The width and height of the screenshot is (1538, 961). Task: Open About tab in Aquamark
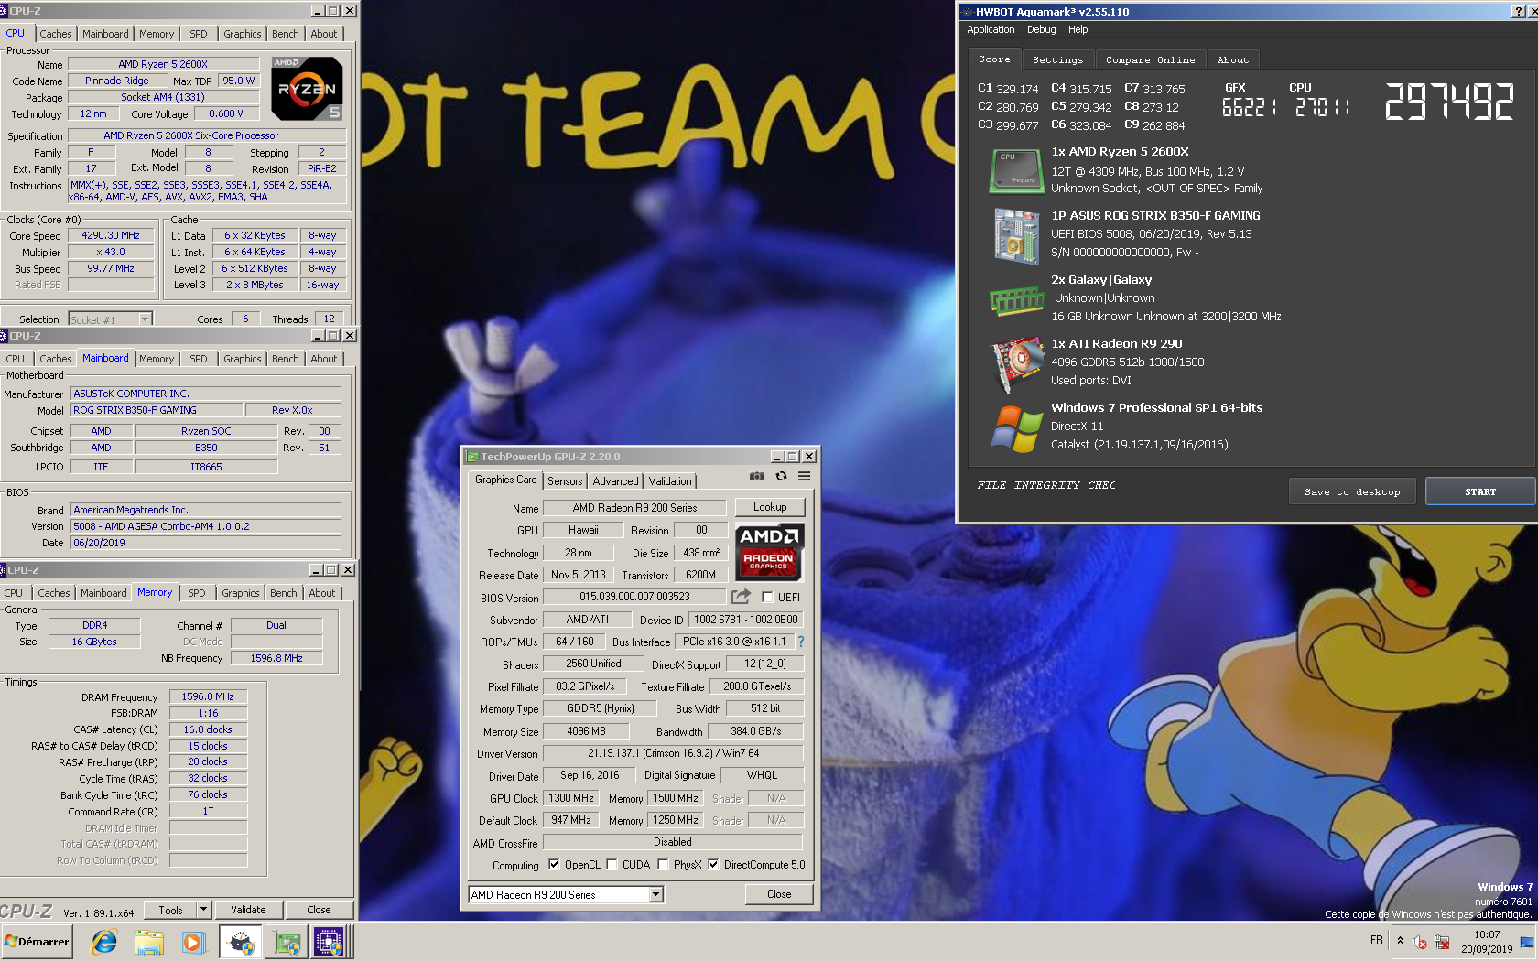1232,59
